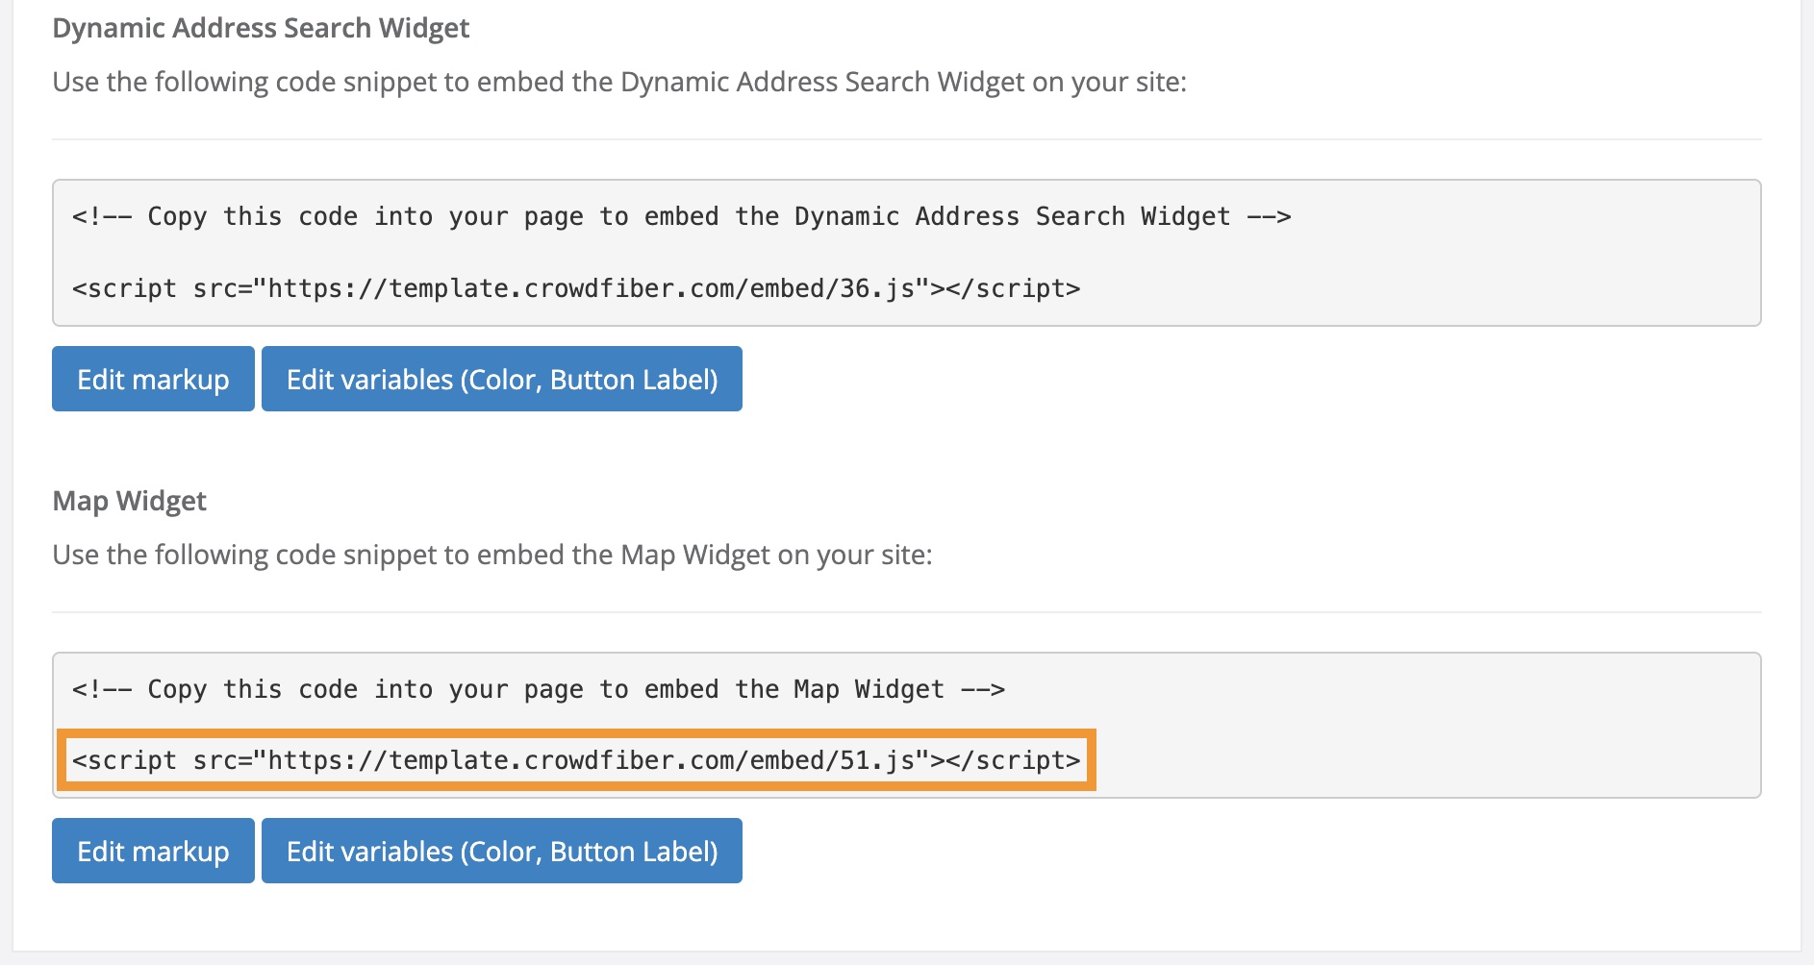Screen dimensions: 1814x965
Task: Click Edit markup under the Map Widget
Action: 153,852
